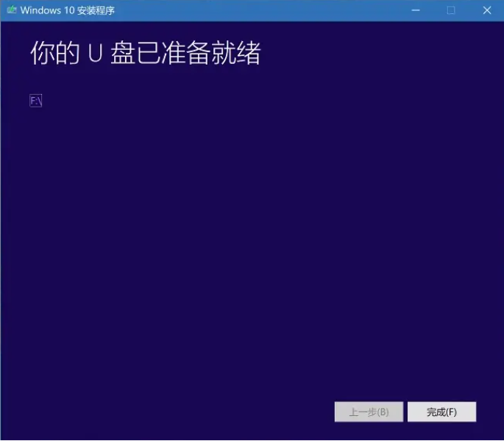
Task: Click the Windows 10 setup title bar icon
Action: point(12,10)
